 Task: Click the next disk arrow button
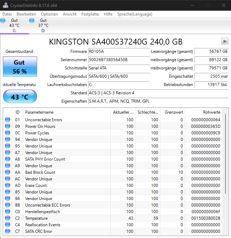point(225,41)
